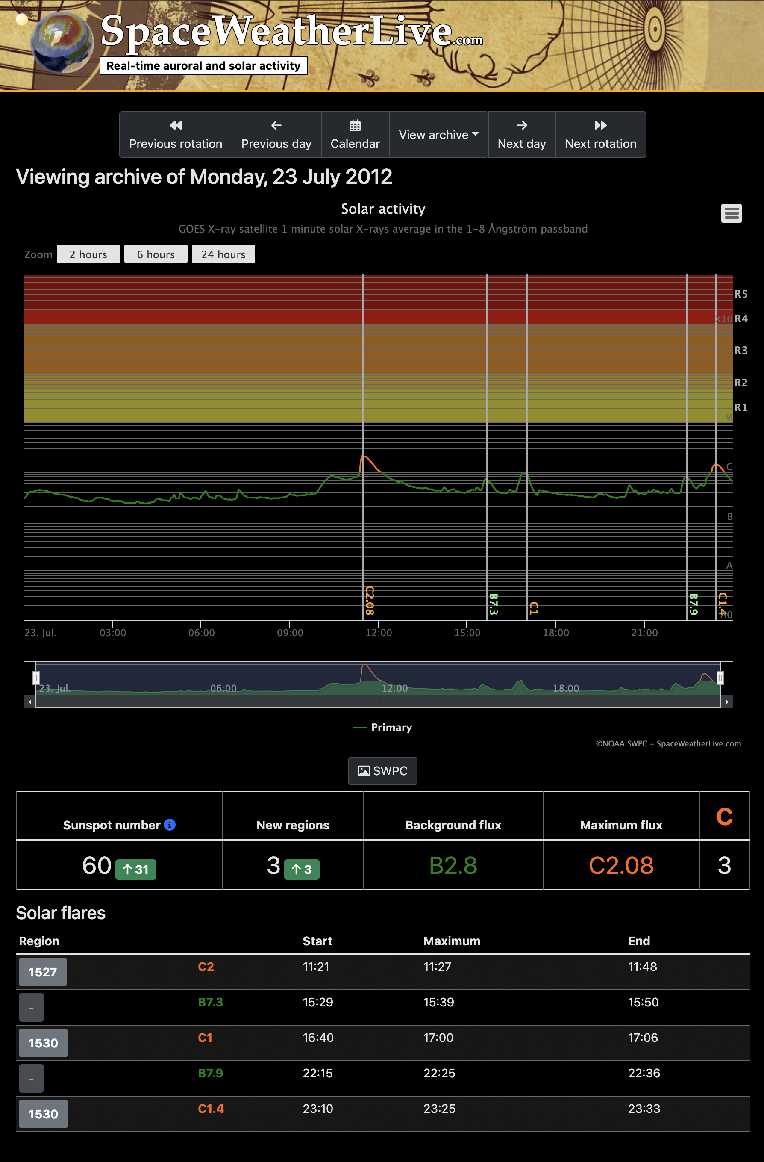Click the Next day right arrow
The height and width of the screenshot is (1162, 764).
click(522, 125)
